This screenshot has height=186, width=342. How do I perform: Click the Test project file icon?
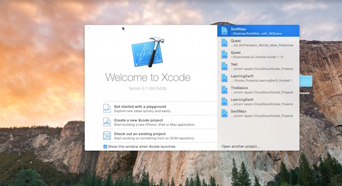[224, 66]
